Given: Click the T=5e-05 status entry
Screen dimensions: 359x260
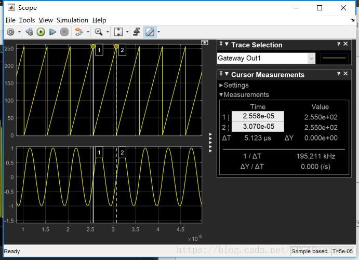Looking at the screenshot, I should pyautogui.click(x=342, y=251).
